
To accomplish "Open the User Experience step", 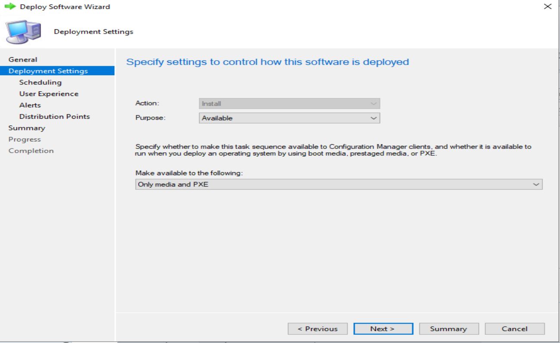I will 48,93.
